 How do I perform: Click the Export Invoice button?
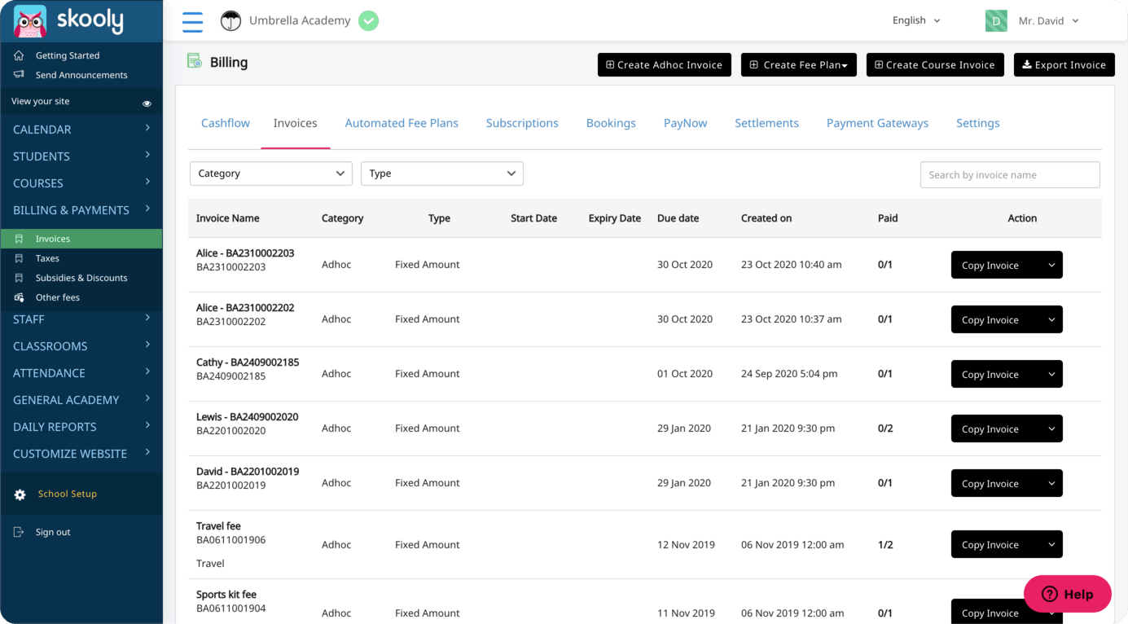pos(1064,64)
